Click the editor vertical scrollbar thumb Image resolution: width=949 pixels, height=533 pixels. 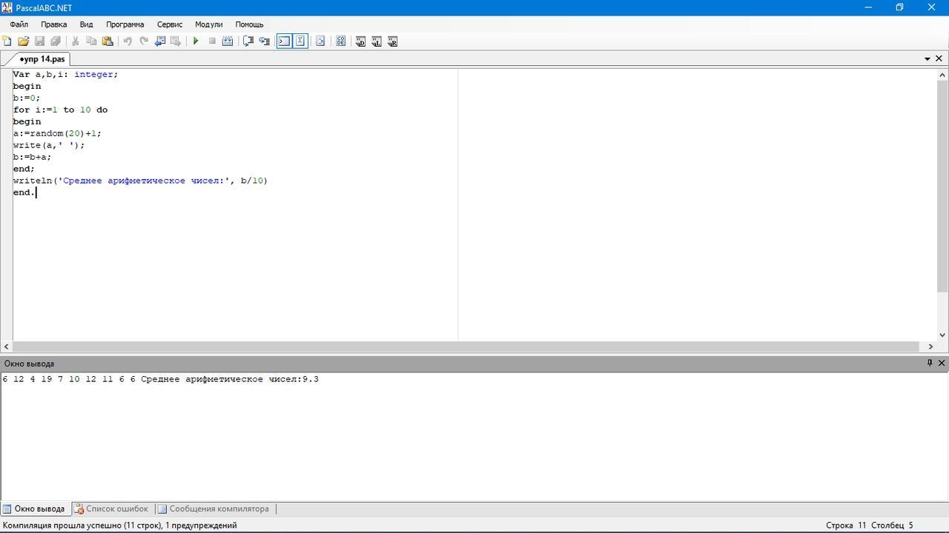pyautogui.click(x=942, y=185)
